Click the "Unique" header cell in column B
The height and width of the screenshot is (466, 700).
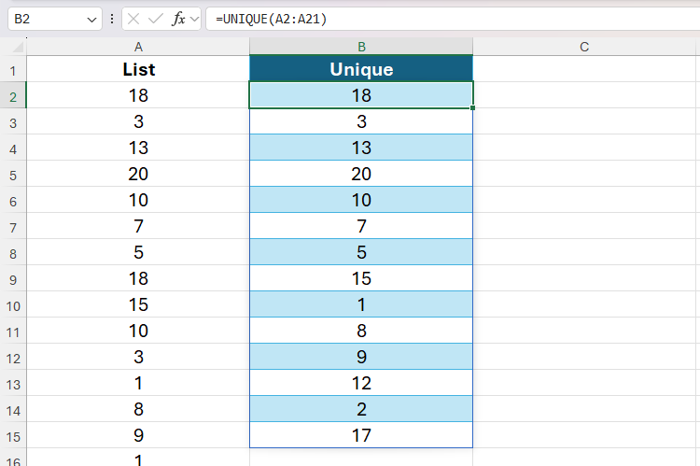point(361,69)
